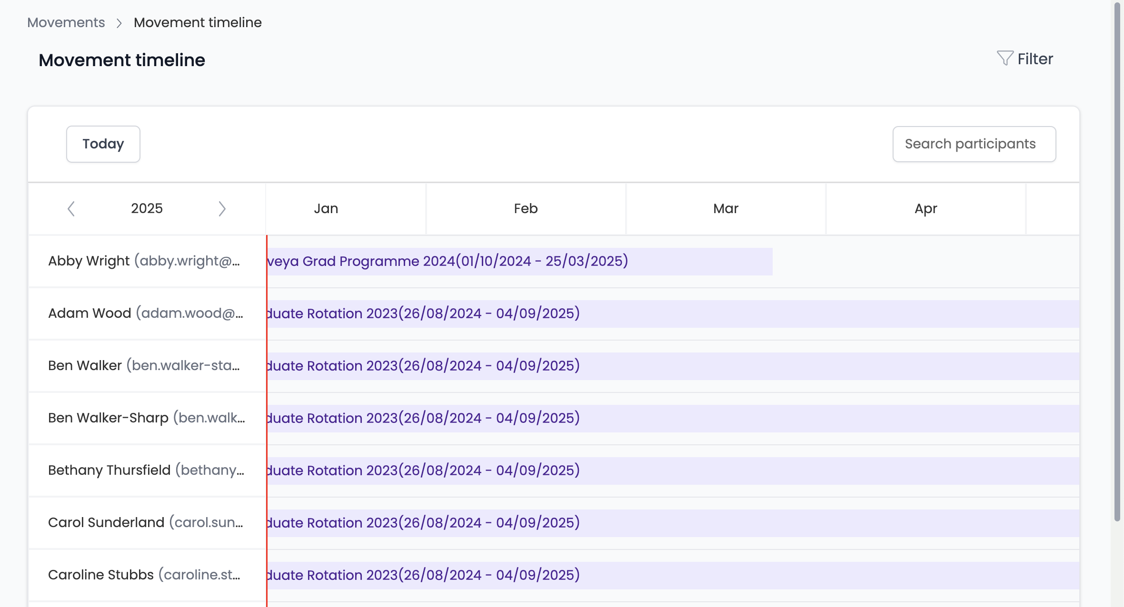
Task: Click the Movement timeline page heading
Action: click(x=122, y=60)
